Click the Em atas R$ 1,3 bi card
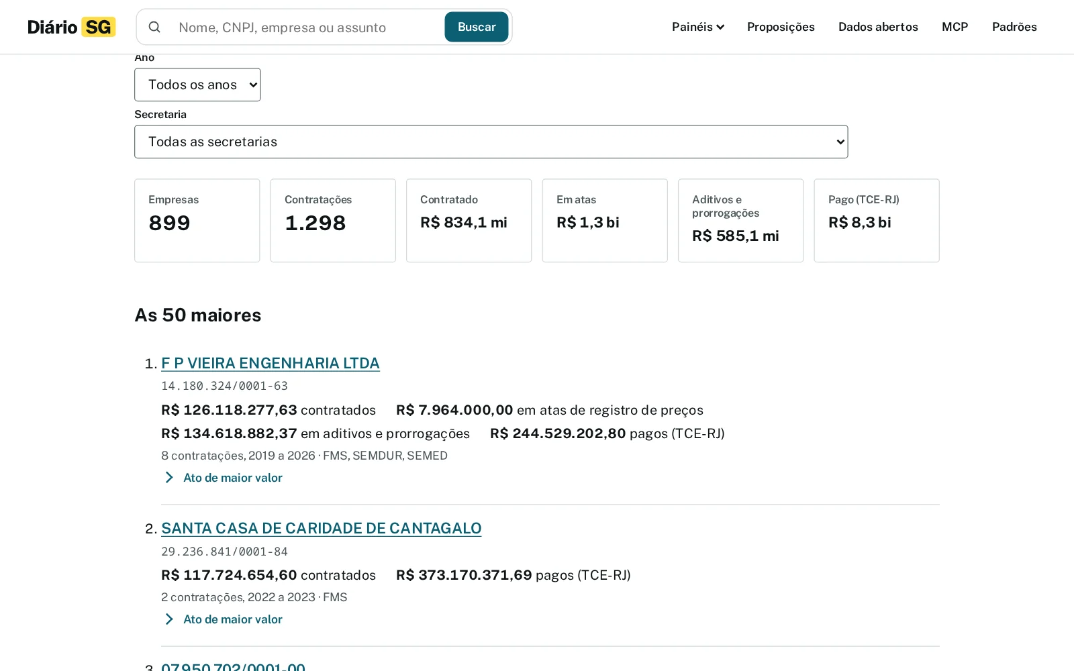The image size is (1074, 671). pyautogui.click(x=605, y=220)
